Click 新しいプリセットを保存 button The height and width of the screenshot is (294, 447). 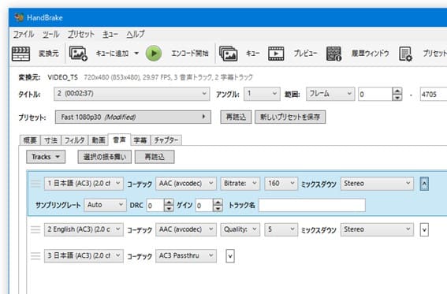(290, 117)
